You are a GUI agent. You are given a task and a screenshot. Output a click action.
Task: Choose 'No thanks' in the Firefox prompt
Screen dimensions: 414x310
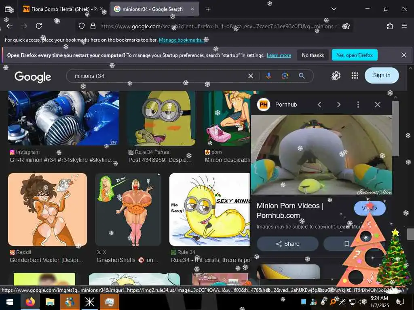coord(313,55)
